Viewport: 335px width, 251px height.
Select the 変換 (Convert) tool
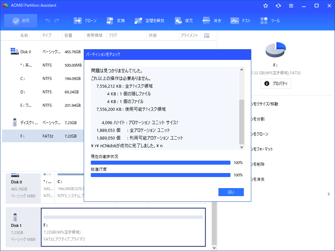pos(116,20)
